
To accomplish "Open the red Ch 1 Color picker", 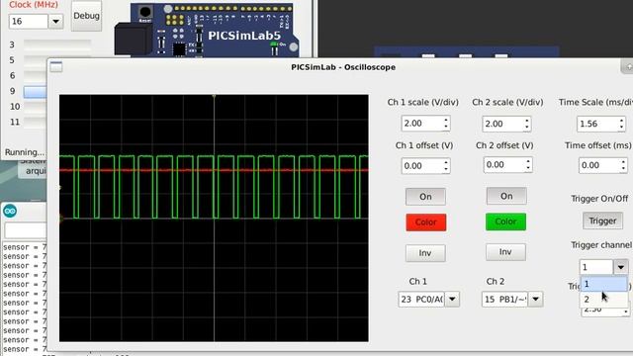I will (x=426, y=222).
